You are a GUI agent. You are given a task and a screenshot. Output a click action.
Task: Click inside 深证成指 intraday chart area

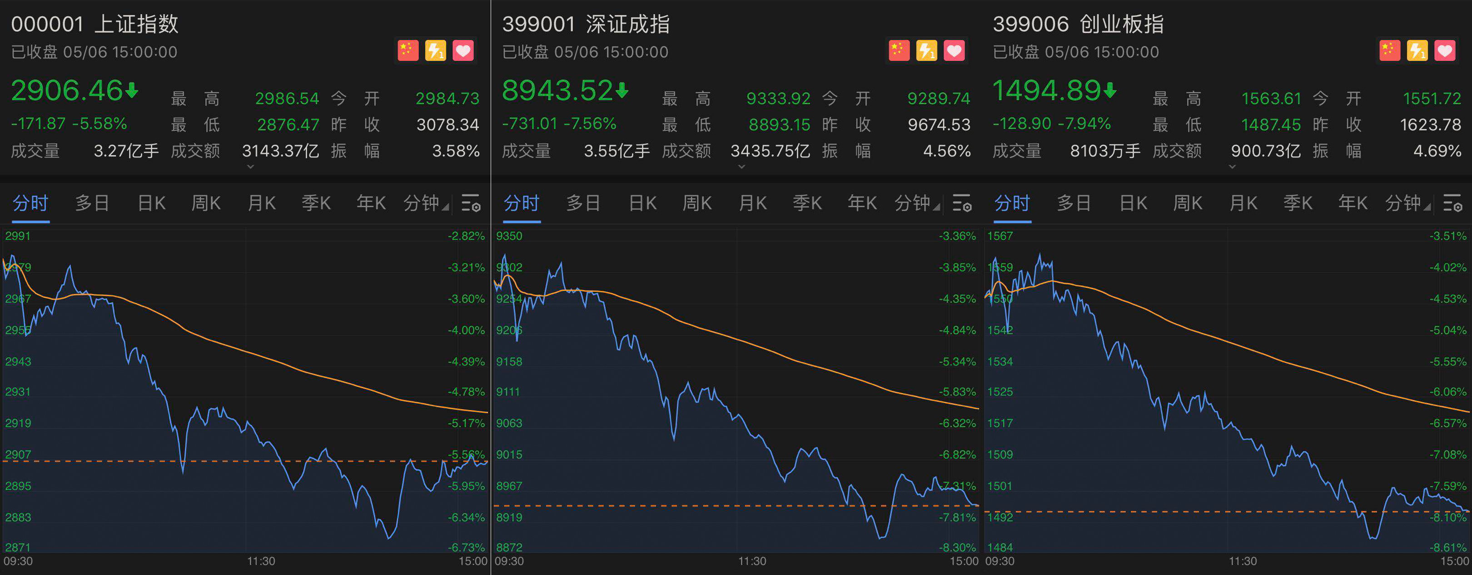click(x=736, y=391)
